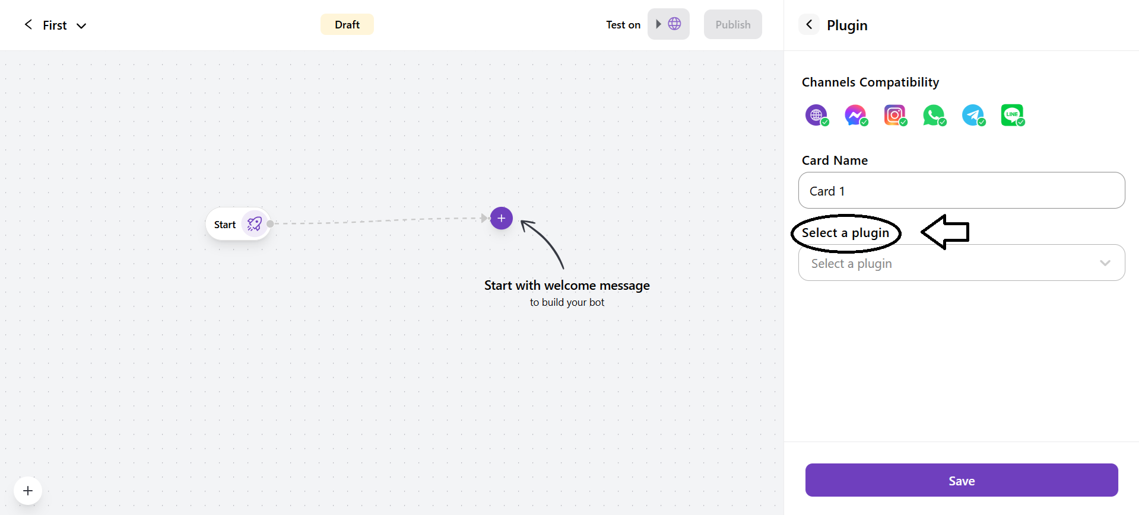The height and width of the screenshot is (515, 1139).
Task: Click the Instagram channel icon
Action: point(894,115)
